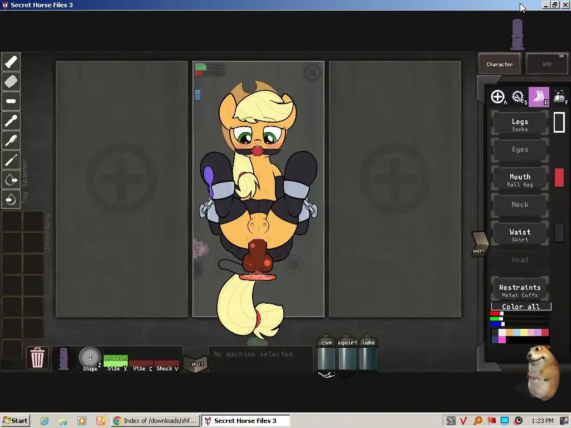
Task: Click the Shape knob labeled 1
Action: coord(90,357)
